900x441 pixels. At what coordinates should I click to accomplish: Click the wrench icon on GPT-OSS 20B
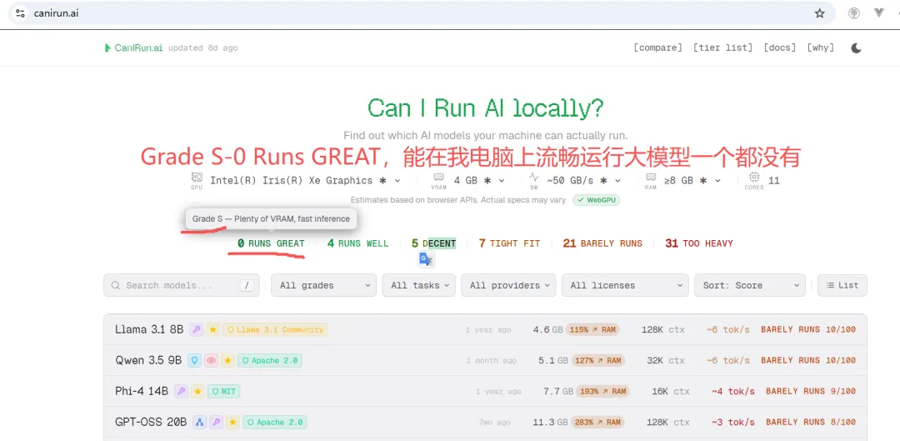pyautogui.click(x=217, y=423)
